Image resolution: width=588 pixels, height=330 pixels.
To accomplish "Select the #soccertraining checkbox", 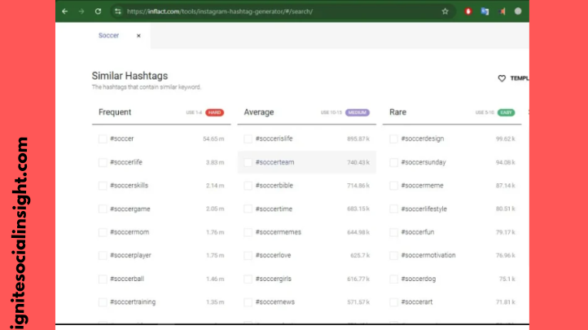I will click(x=103, y=302).
